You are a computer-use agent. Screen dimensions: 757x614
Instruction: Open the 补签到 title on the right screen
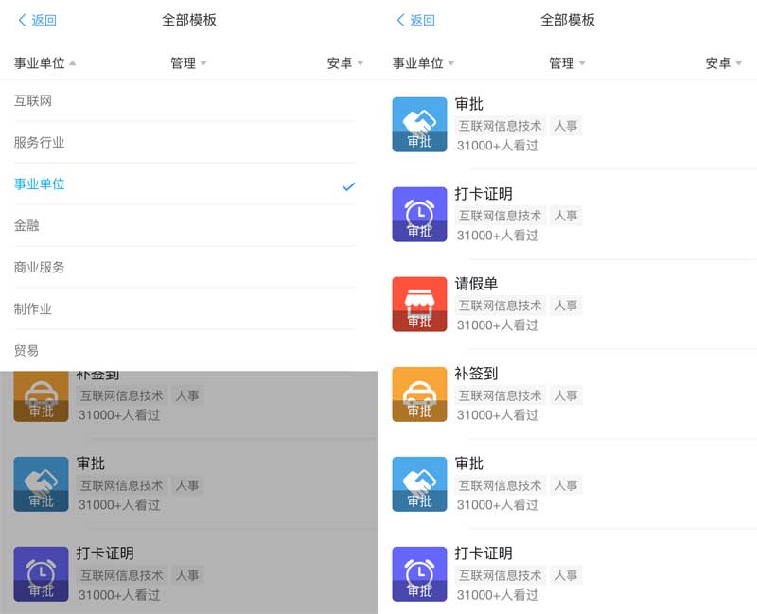point(476,373)
